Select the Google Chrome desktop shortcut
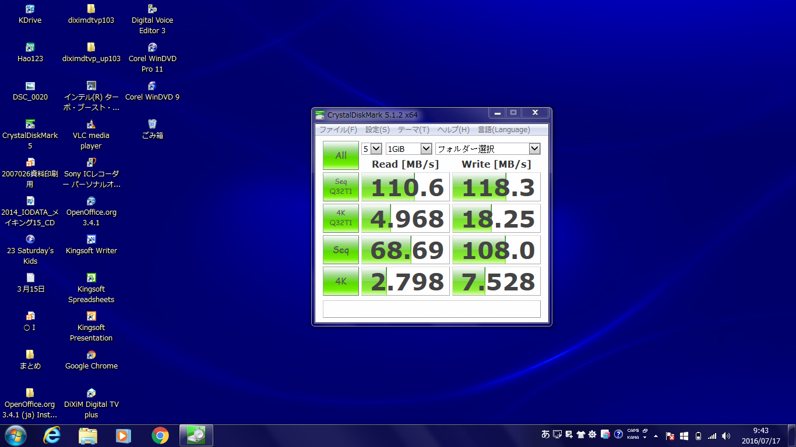The image size is (796, 447). 91,360
